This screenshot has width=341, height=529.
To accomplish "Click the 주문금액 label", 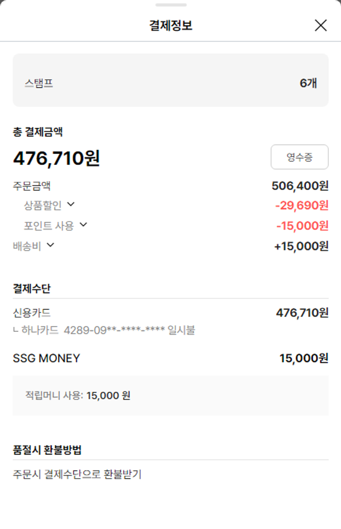I will point(31,186).
